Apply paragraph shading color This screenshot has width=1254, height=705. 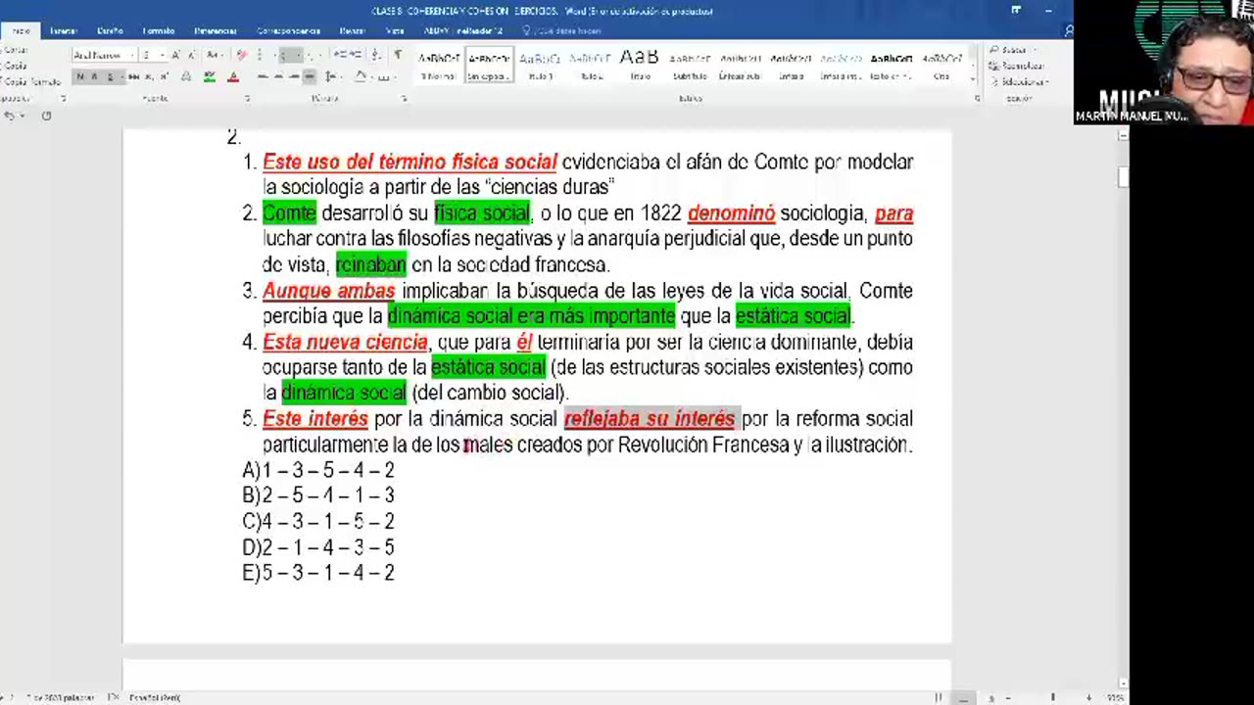point(361,76)
